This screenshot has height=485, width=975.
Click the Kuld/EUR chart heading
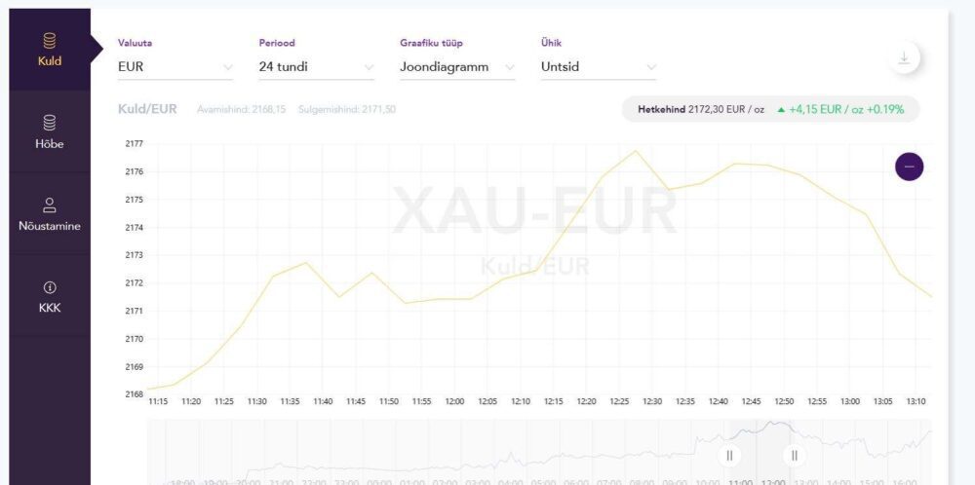coord(147,109)
